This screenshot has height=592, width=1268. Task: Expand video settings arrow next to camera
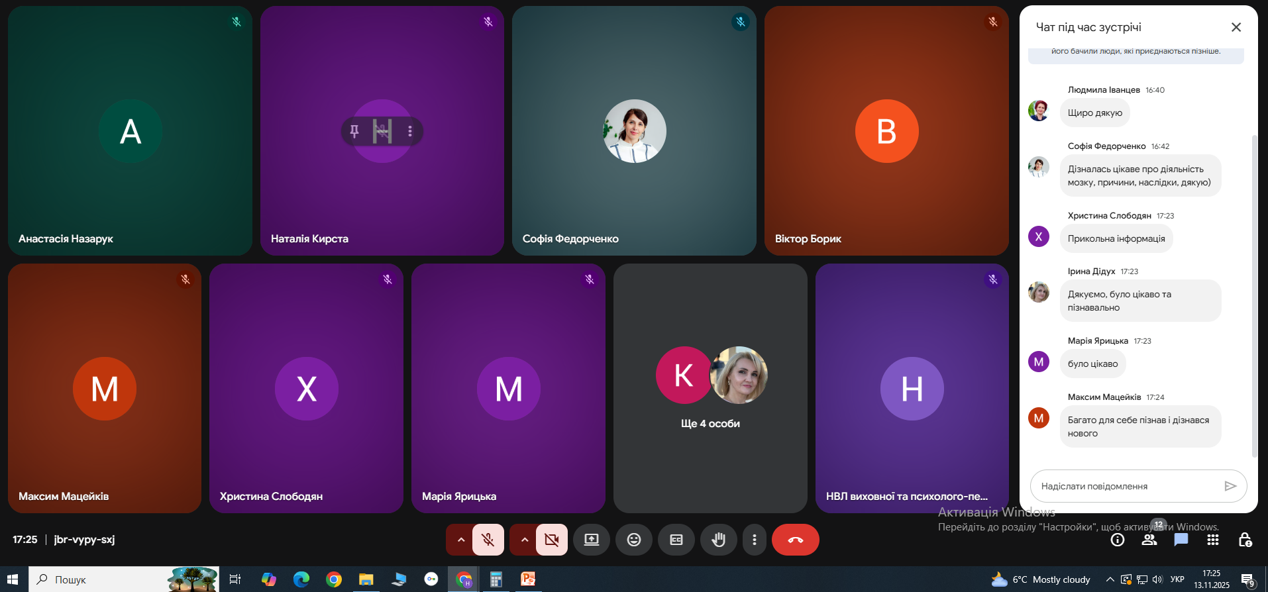pos(524,540)
